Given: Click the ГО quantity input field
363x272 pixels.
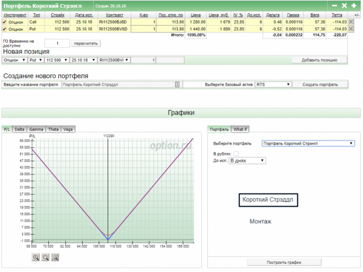Looking at the screenshot, I should click(x=57, y=44).
